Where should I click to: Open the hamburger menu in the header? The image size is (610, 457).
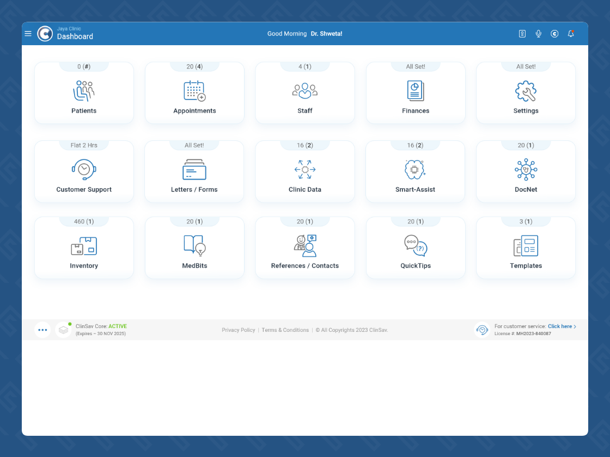pos(28,34)
